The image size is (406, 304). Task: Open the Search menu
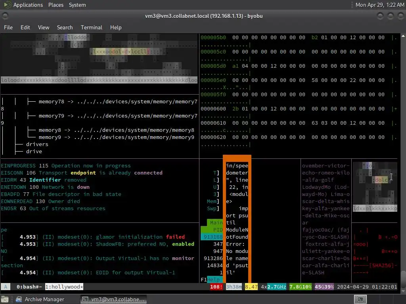[x=65, y=27]
